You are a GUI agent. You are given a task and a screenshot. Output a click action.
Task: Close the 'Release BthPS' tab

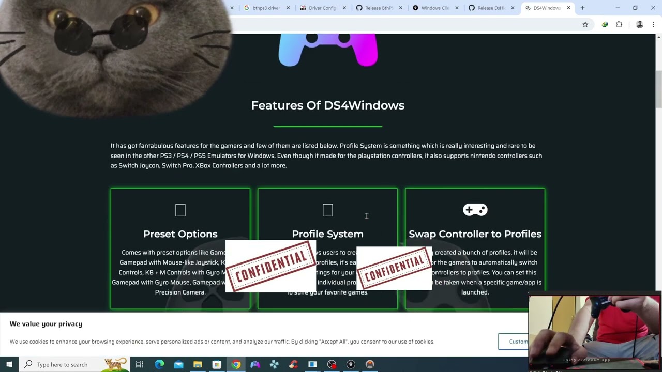(x=400, y=8)
